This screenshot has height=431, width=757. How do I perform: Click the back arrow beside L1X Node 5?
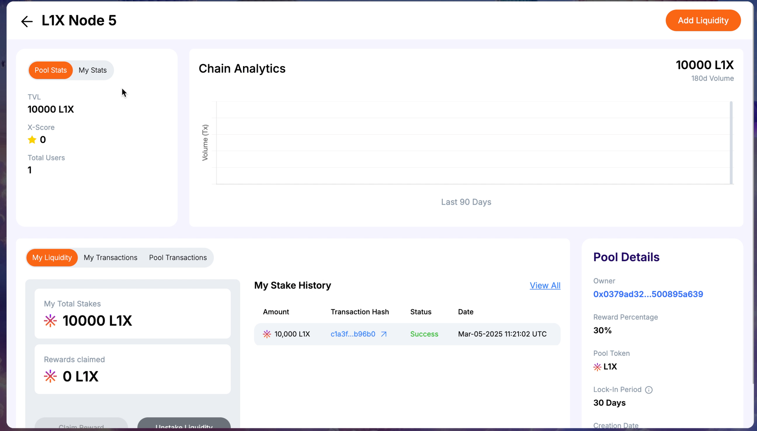[26, 21]
